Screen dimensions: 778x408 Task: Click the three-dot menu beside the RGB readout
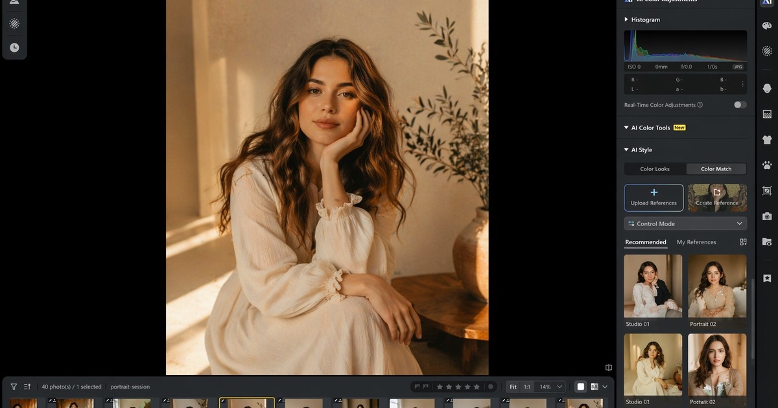tap(743, 84)
